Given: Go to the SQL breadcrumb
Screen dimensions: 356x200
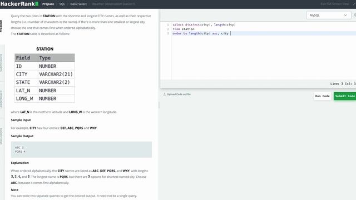Looking at the screenshot, I should 62,4.
